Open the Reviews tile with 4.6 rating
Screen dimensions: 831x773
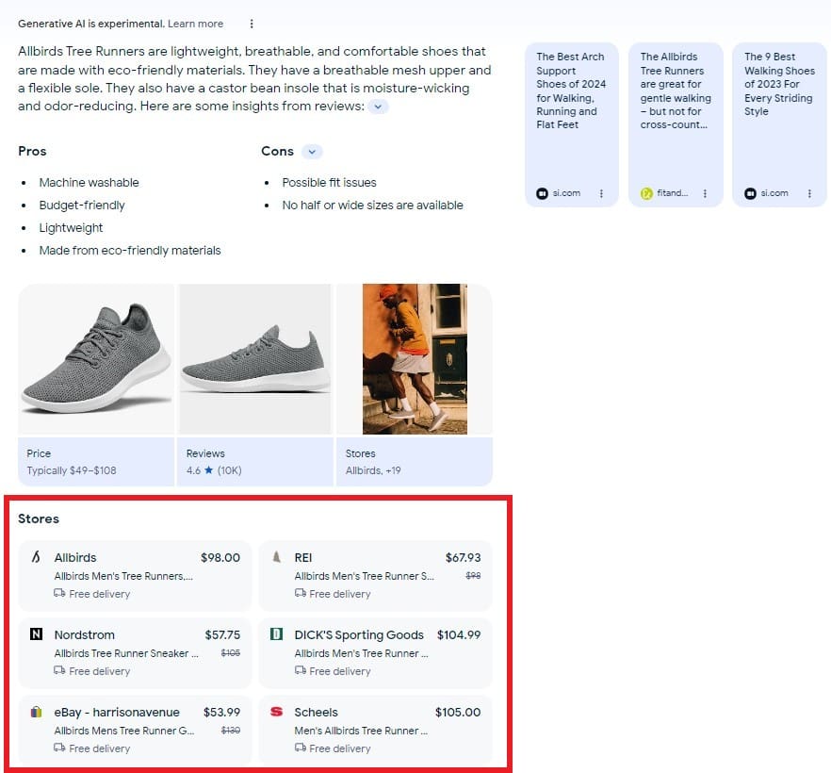255,462
